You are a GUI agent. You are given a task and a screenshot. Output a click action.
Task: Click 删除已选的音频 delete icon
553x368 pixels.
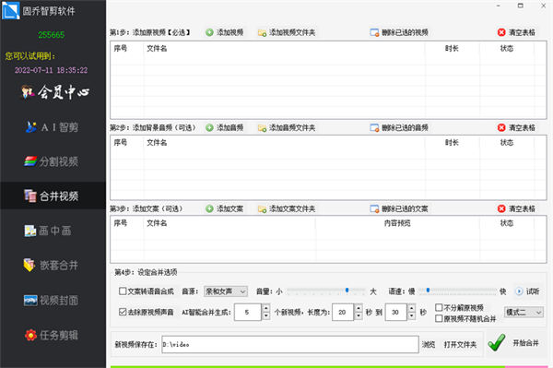click(x=374, y=127)
